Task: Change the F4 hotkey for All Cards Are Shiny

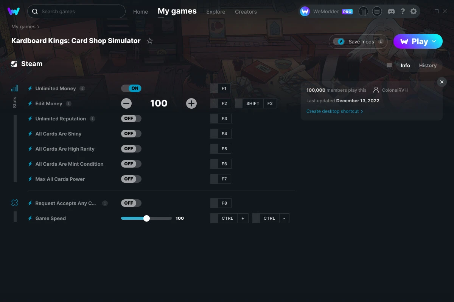Action: pos(221,134)
